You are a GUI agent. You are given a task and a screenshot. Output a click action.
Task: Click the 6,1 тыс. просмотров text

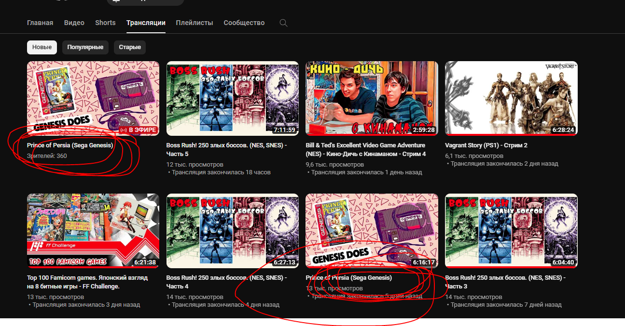coord(474,156)
